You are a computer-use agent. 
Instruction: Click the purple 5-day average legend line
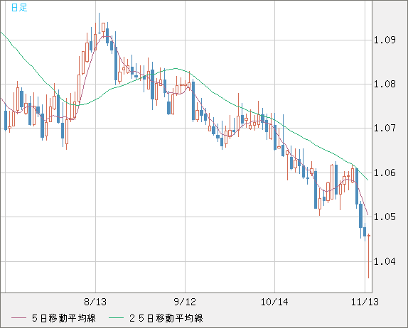coord(19,318)
